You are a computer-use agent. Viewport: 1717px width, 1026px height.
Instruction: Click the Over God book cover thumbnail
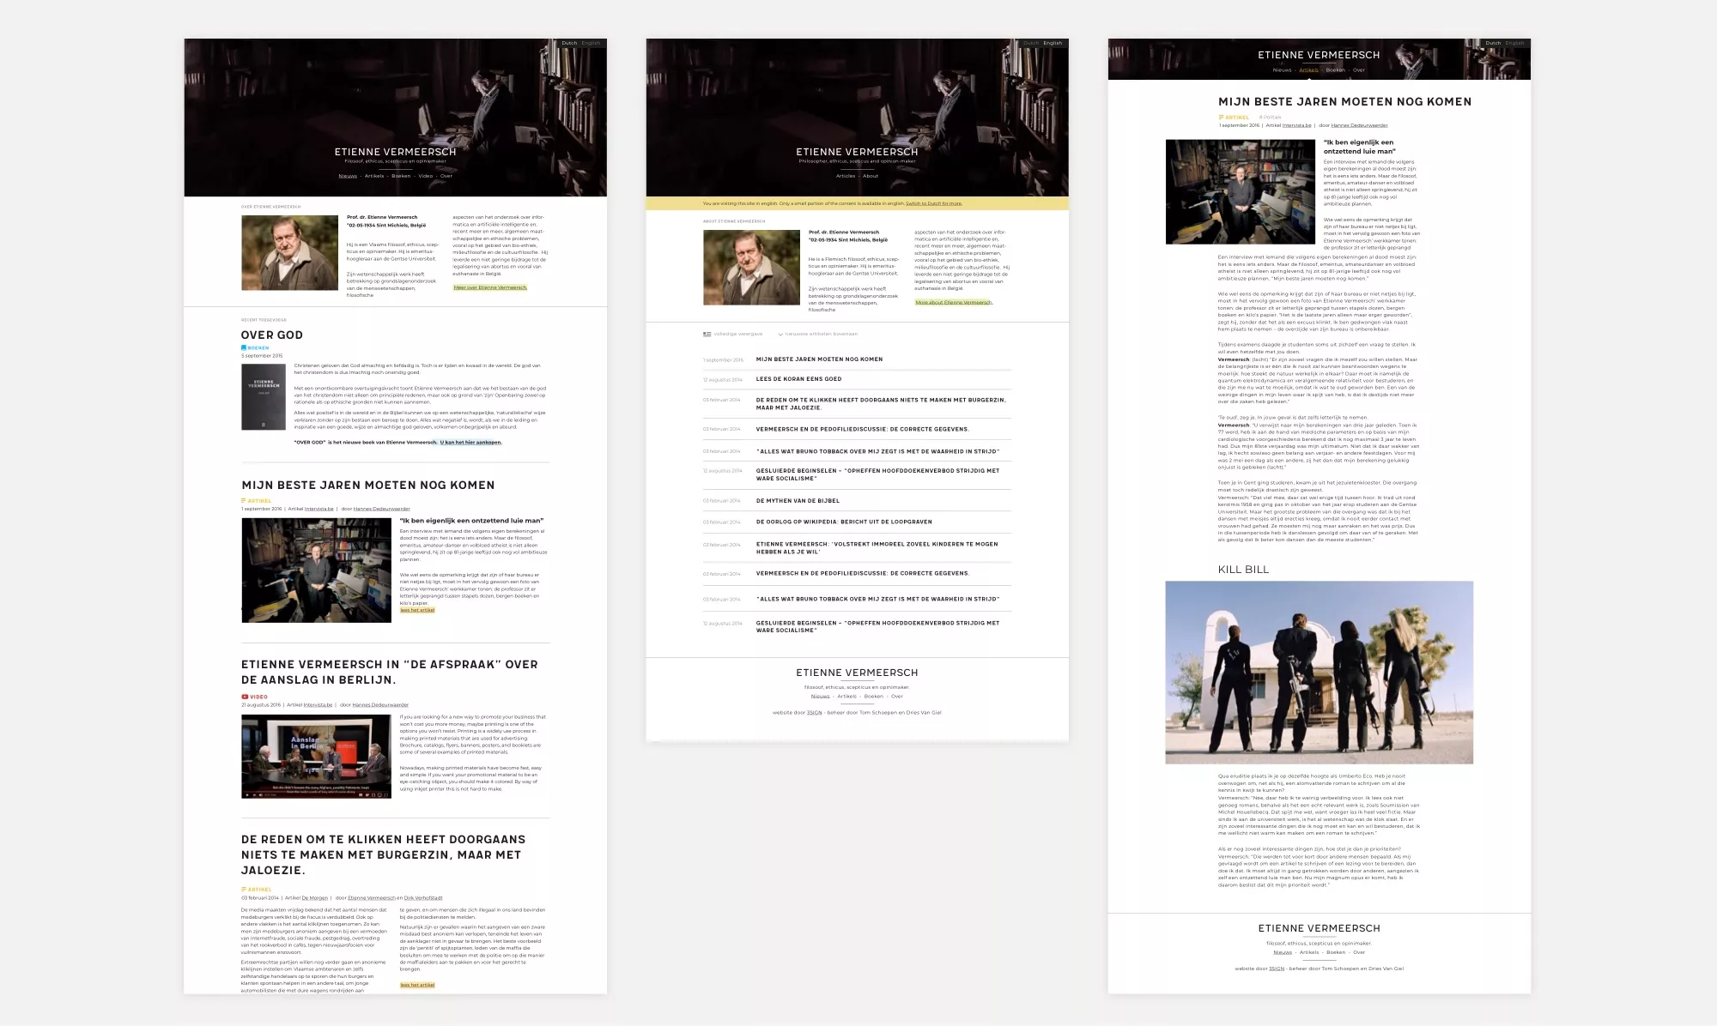pyautogui.click(x=264, y=397)
